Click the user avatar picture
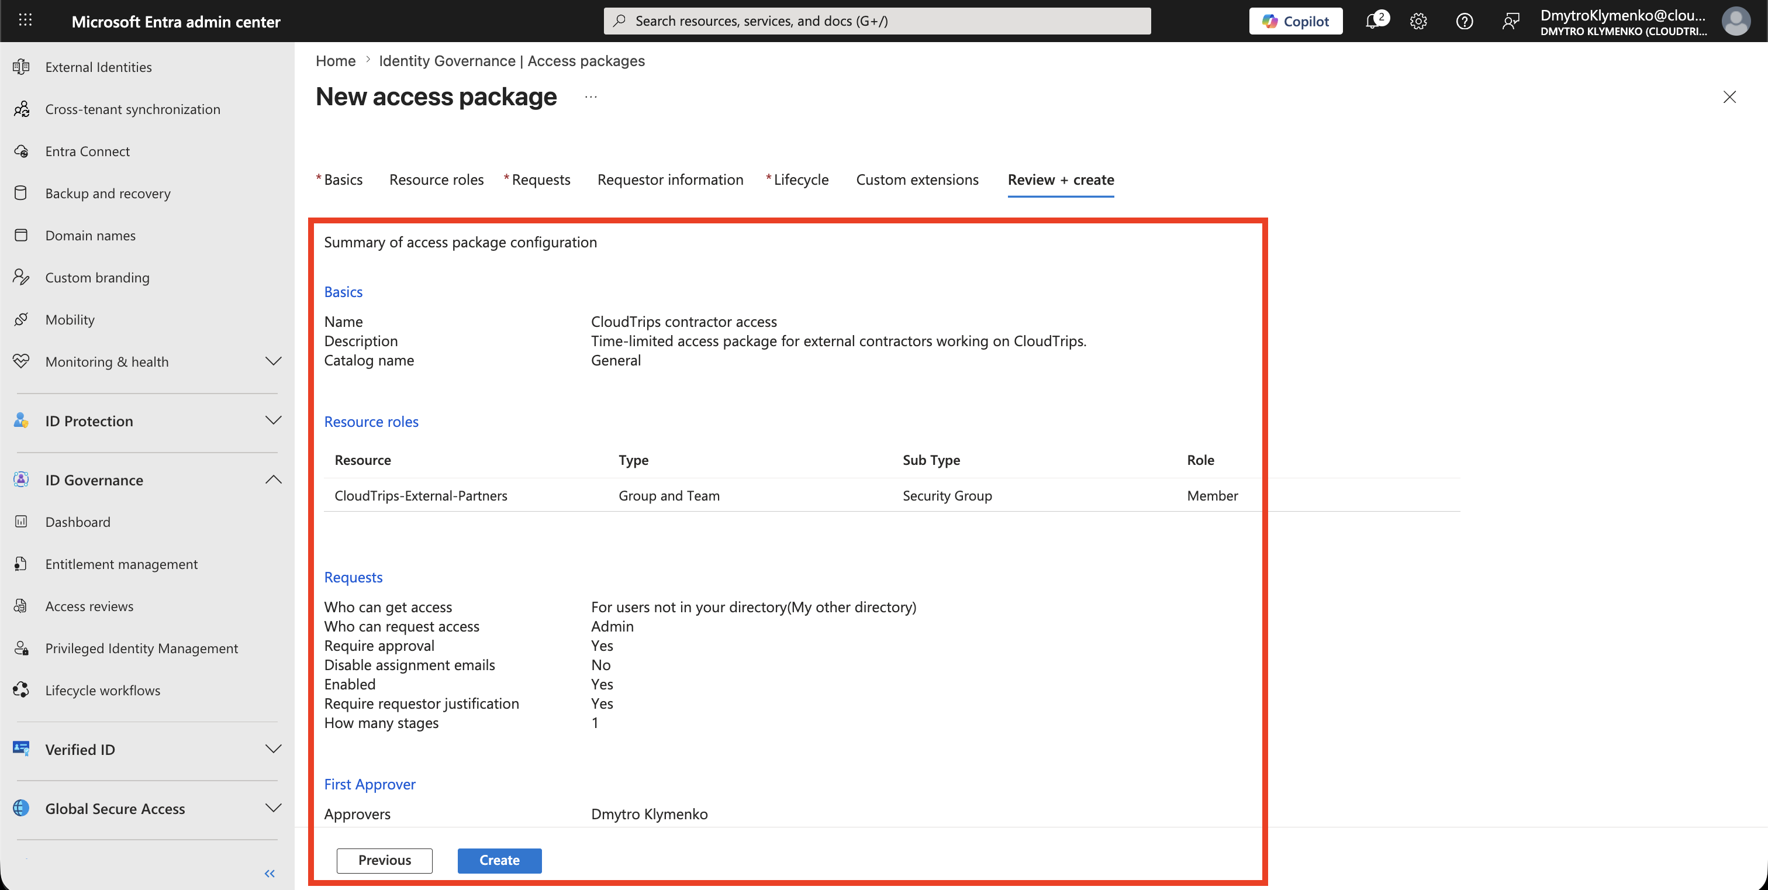 [1736, 21]
